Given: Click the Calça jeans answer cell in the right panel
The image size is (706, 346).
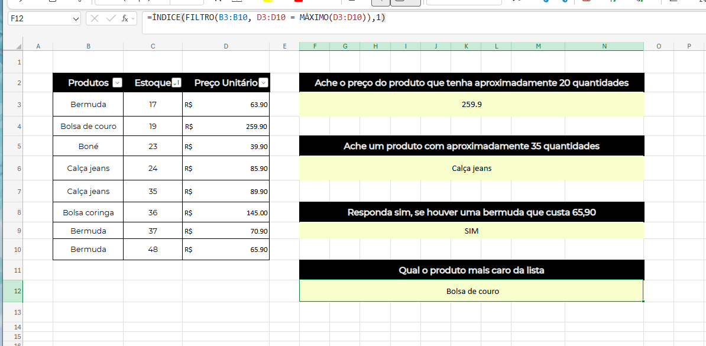Looking at the screenshot, I should tap(471, 169).
